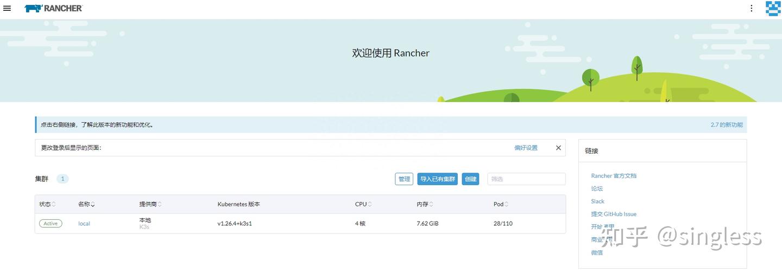Open 提交 GitHub Issue link
Image resolution: width=782 pixels, height=272 pixels.
pos(614,214)
